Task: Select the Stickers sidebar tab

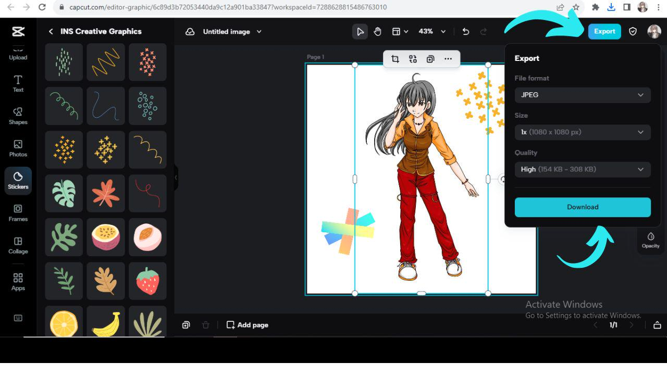Action: 18,180
